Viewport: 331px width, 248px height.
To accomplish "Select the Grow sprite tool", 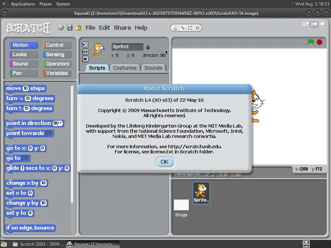I will tap(190, 28).
